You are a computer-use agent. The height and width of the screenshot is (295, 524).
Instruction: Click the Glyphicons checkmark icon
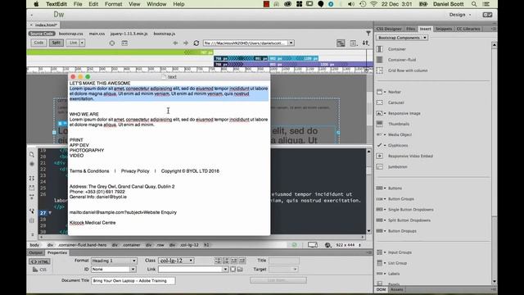[x=379, y=146]
